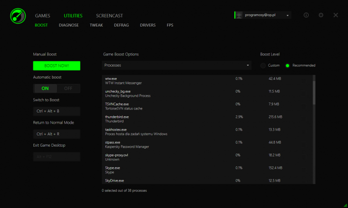
Task: Click the Switch to Boost hotkey field
Action: 56,111
